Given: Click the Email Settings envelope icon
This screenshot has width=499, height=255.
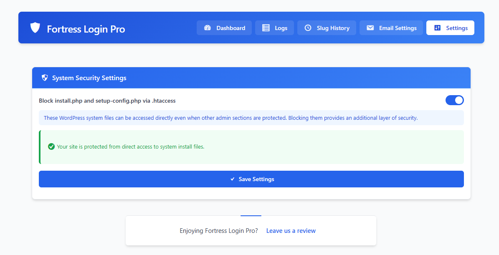Looking at the screenshot, I should pos(370,28).
